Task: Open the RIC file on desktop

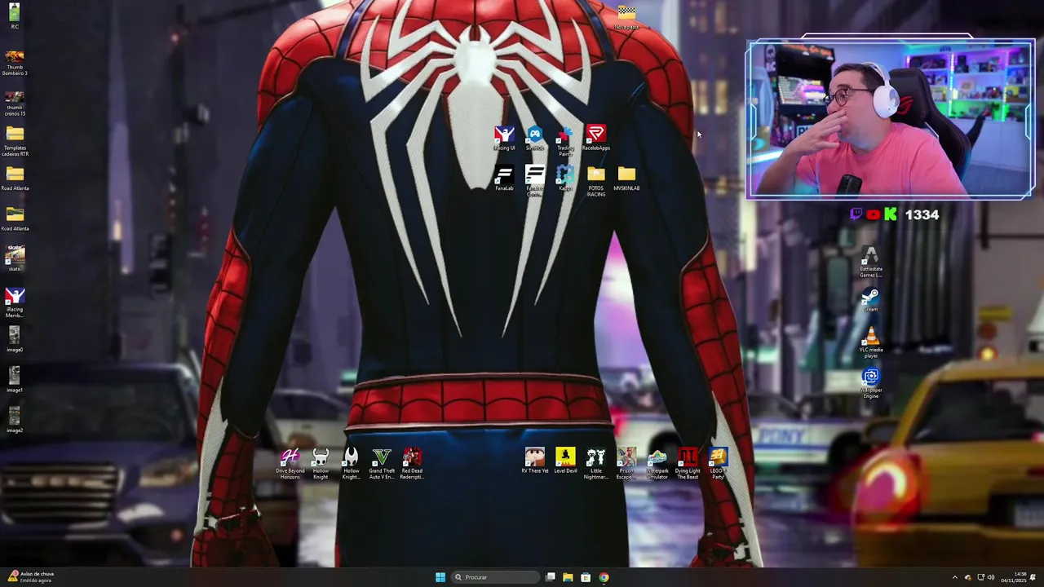Action: click(x=15, y=16)
